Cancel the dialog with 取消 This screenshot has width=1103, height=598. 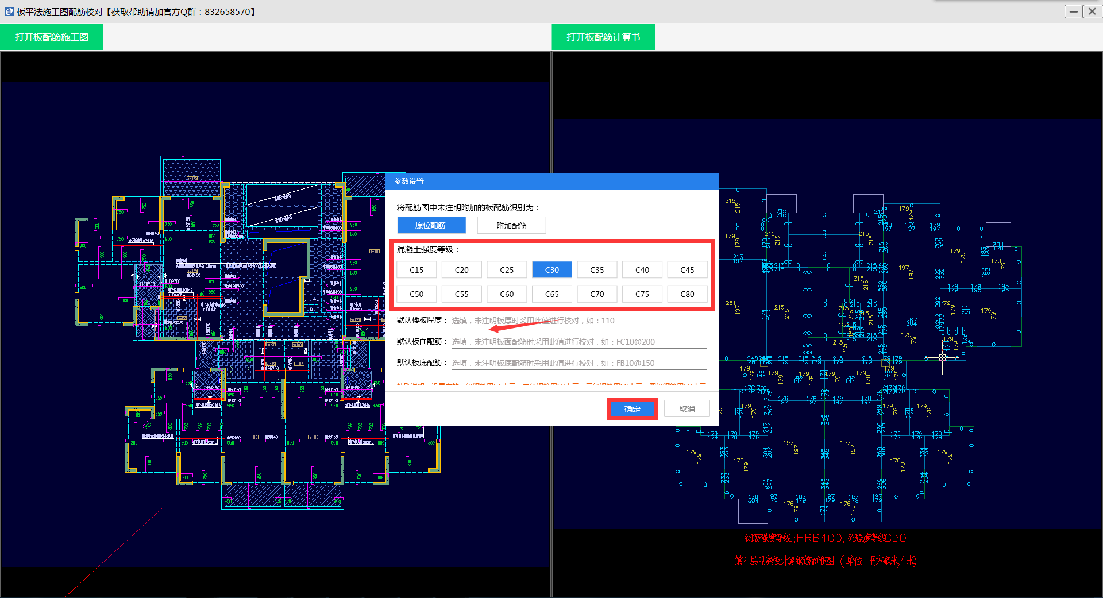[687, 409]
